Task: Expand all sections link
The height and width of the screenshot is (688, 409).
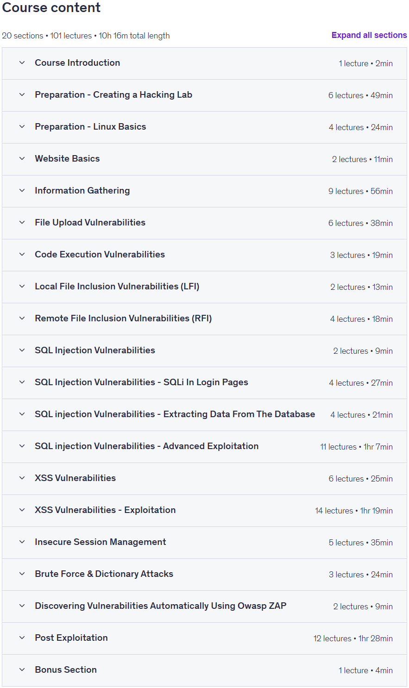Action: click(x=369, y=35)
